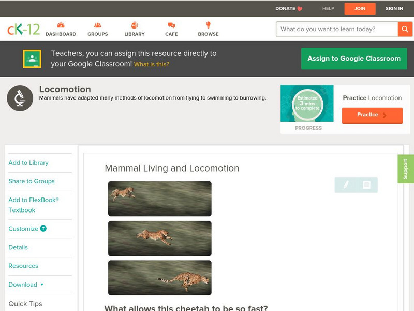Viewport: 414px width, 311px height.
Task: Click the Estimated 3 mins progress circle
Action: pos(307,103)
